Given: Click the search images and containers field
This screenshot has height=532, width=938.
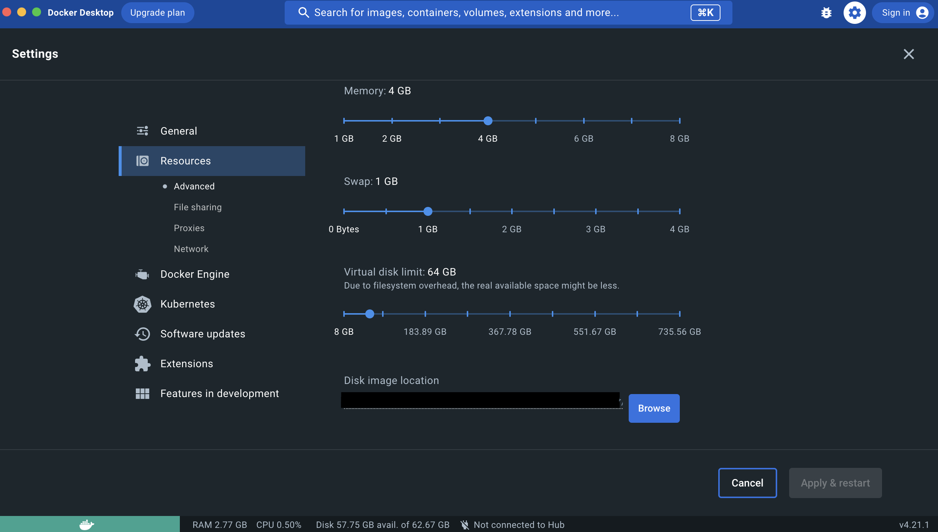Looking at the screenshot, I should [x=508, y=13].
